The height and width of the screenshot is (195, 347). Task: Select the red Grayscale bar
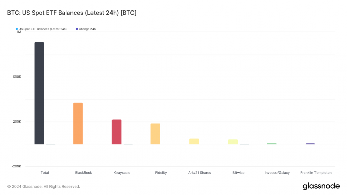coord(117,132)
